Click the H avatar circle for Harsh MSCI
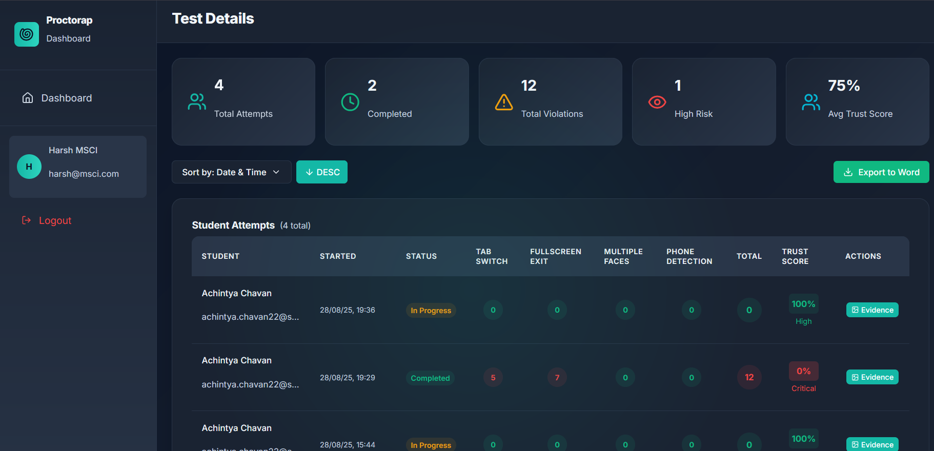The width and height of the screenshot is (934, 451). (x=29, y=167)
